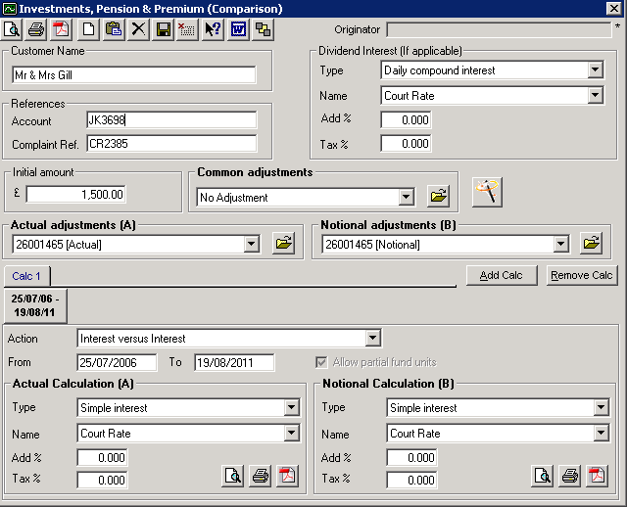Create a new blank record

click(88, 29)
